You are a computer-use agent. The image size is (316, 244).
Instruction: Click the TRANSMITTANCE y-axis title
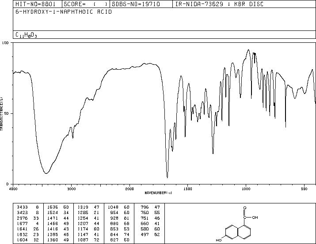point(1,113)
